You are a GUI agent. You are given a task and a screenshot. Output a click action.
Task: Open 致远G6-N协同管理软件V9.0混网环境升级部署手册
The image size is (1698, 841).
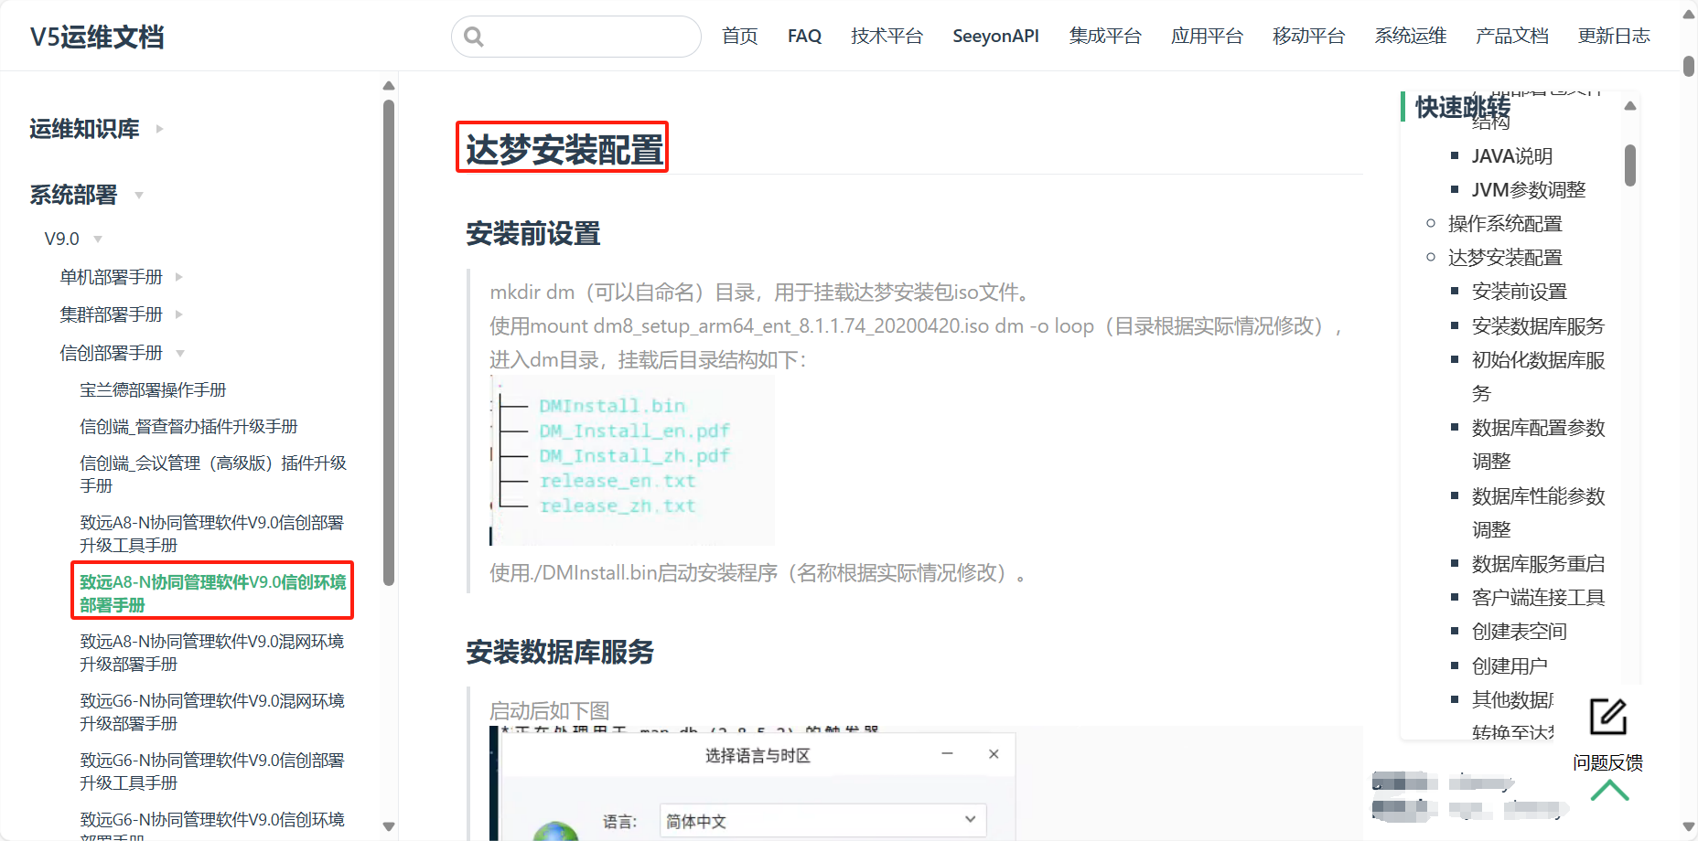click(212, 712)
